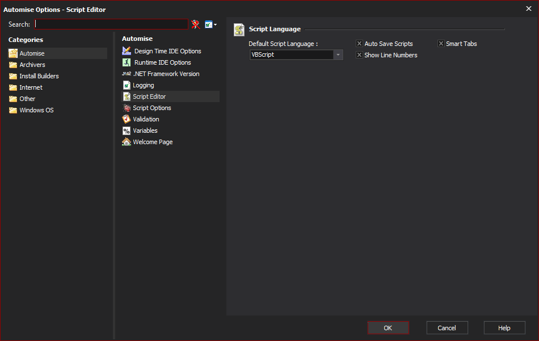The height and width of the screenshot is (341, 539).
Task: Click the Archivers folder icon
Action: tap(13, 65)
